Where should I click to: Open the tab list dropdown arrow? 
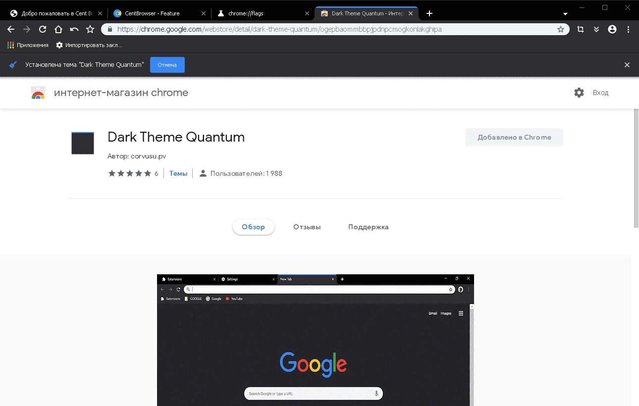pos(566,14)
